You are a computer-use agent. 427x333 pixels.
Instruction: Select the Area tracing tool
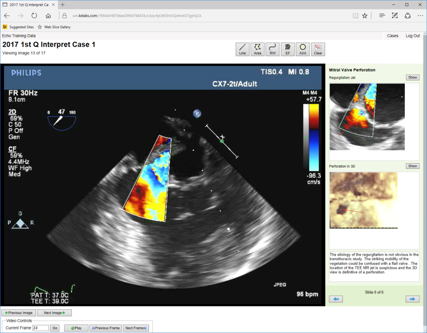click(x=258, y=49)
